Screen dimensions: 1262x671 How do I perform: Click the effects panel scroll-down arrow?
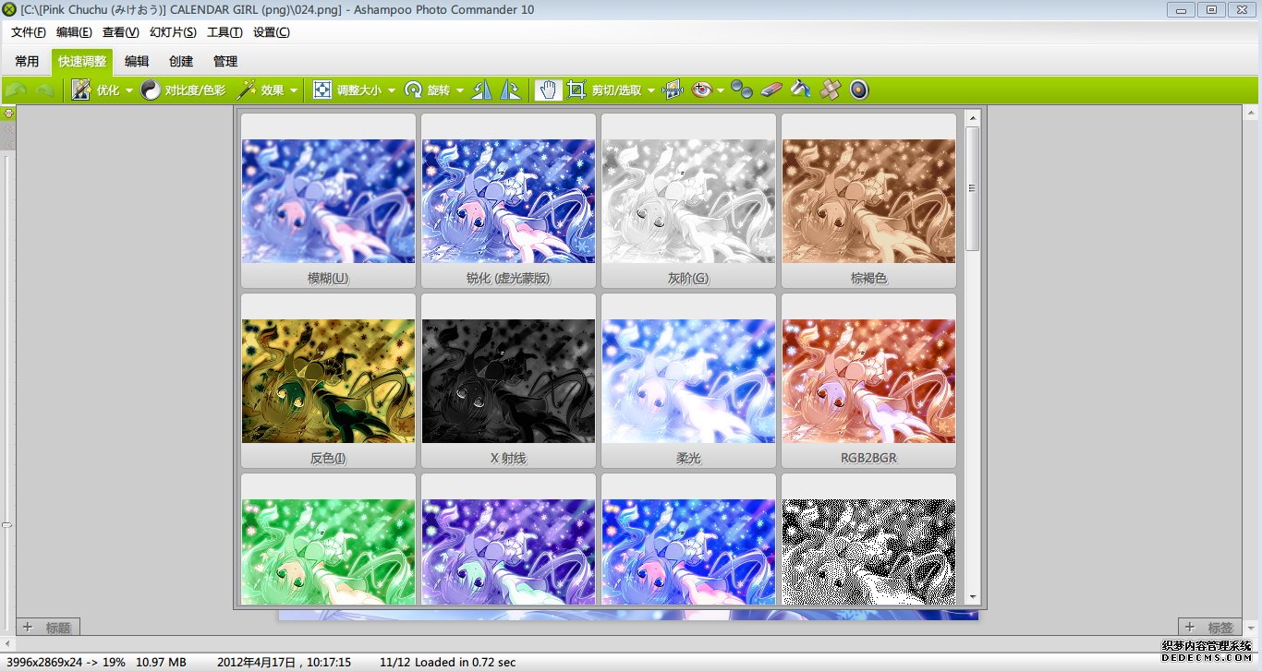point(972,597)
